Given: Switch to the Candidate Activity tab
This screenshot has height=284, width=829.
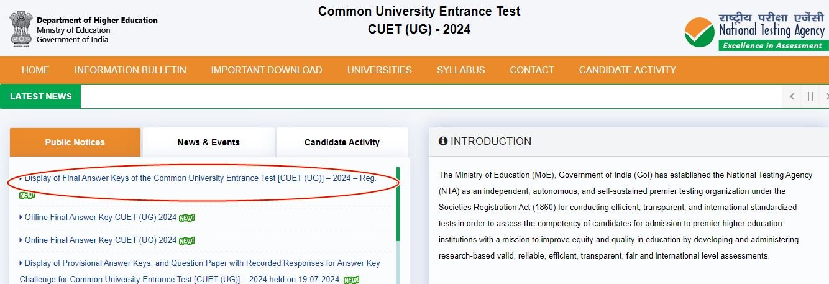Looking at the screenshot, I should pos(342,142).
